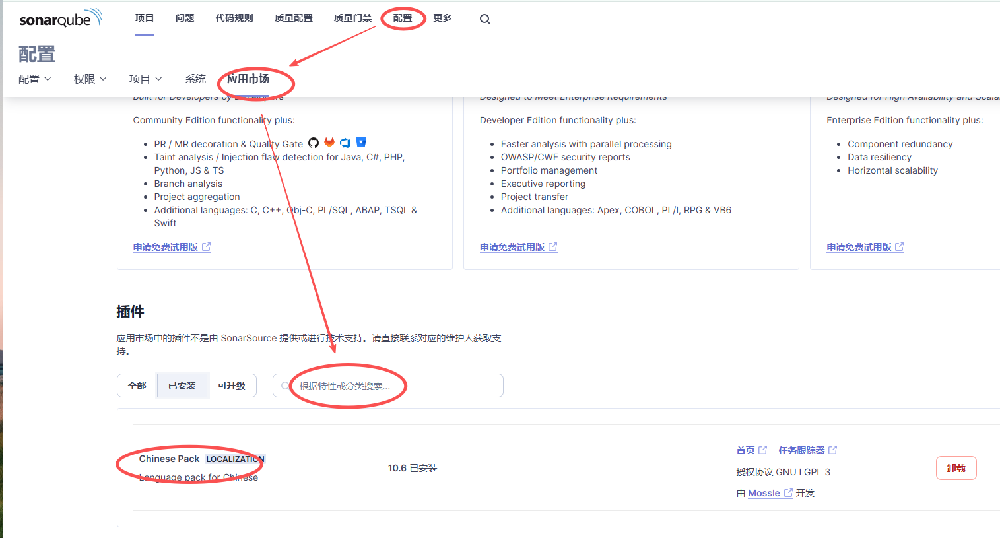The width and height of the screenshot is (1000, 538).
Task: Click 'Executive reporting' list item
Action: [543, 184]
